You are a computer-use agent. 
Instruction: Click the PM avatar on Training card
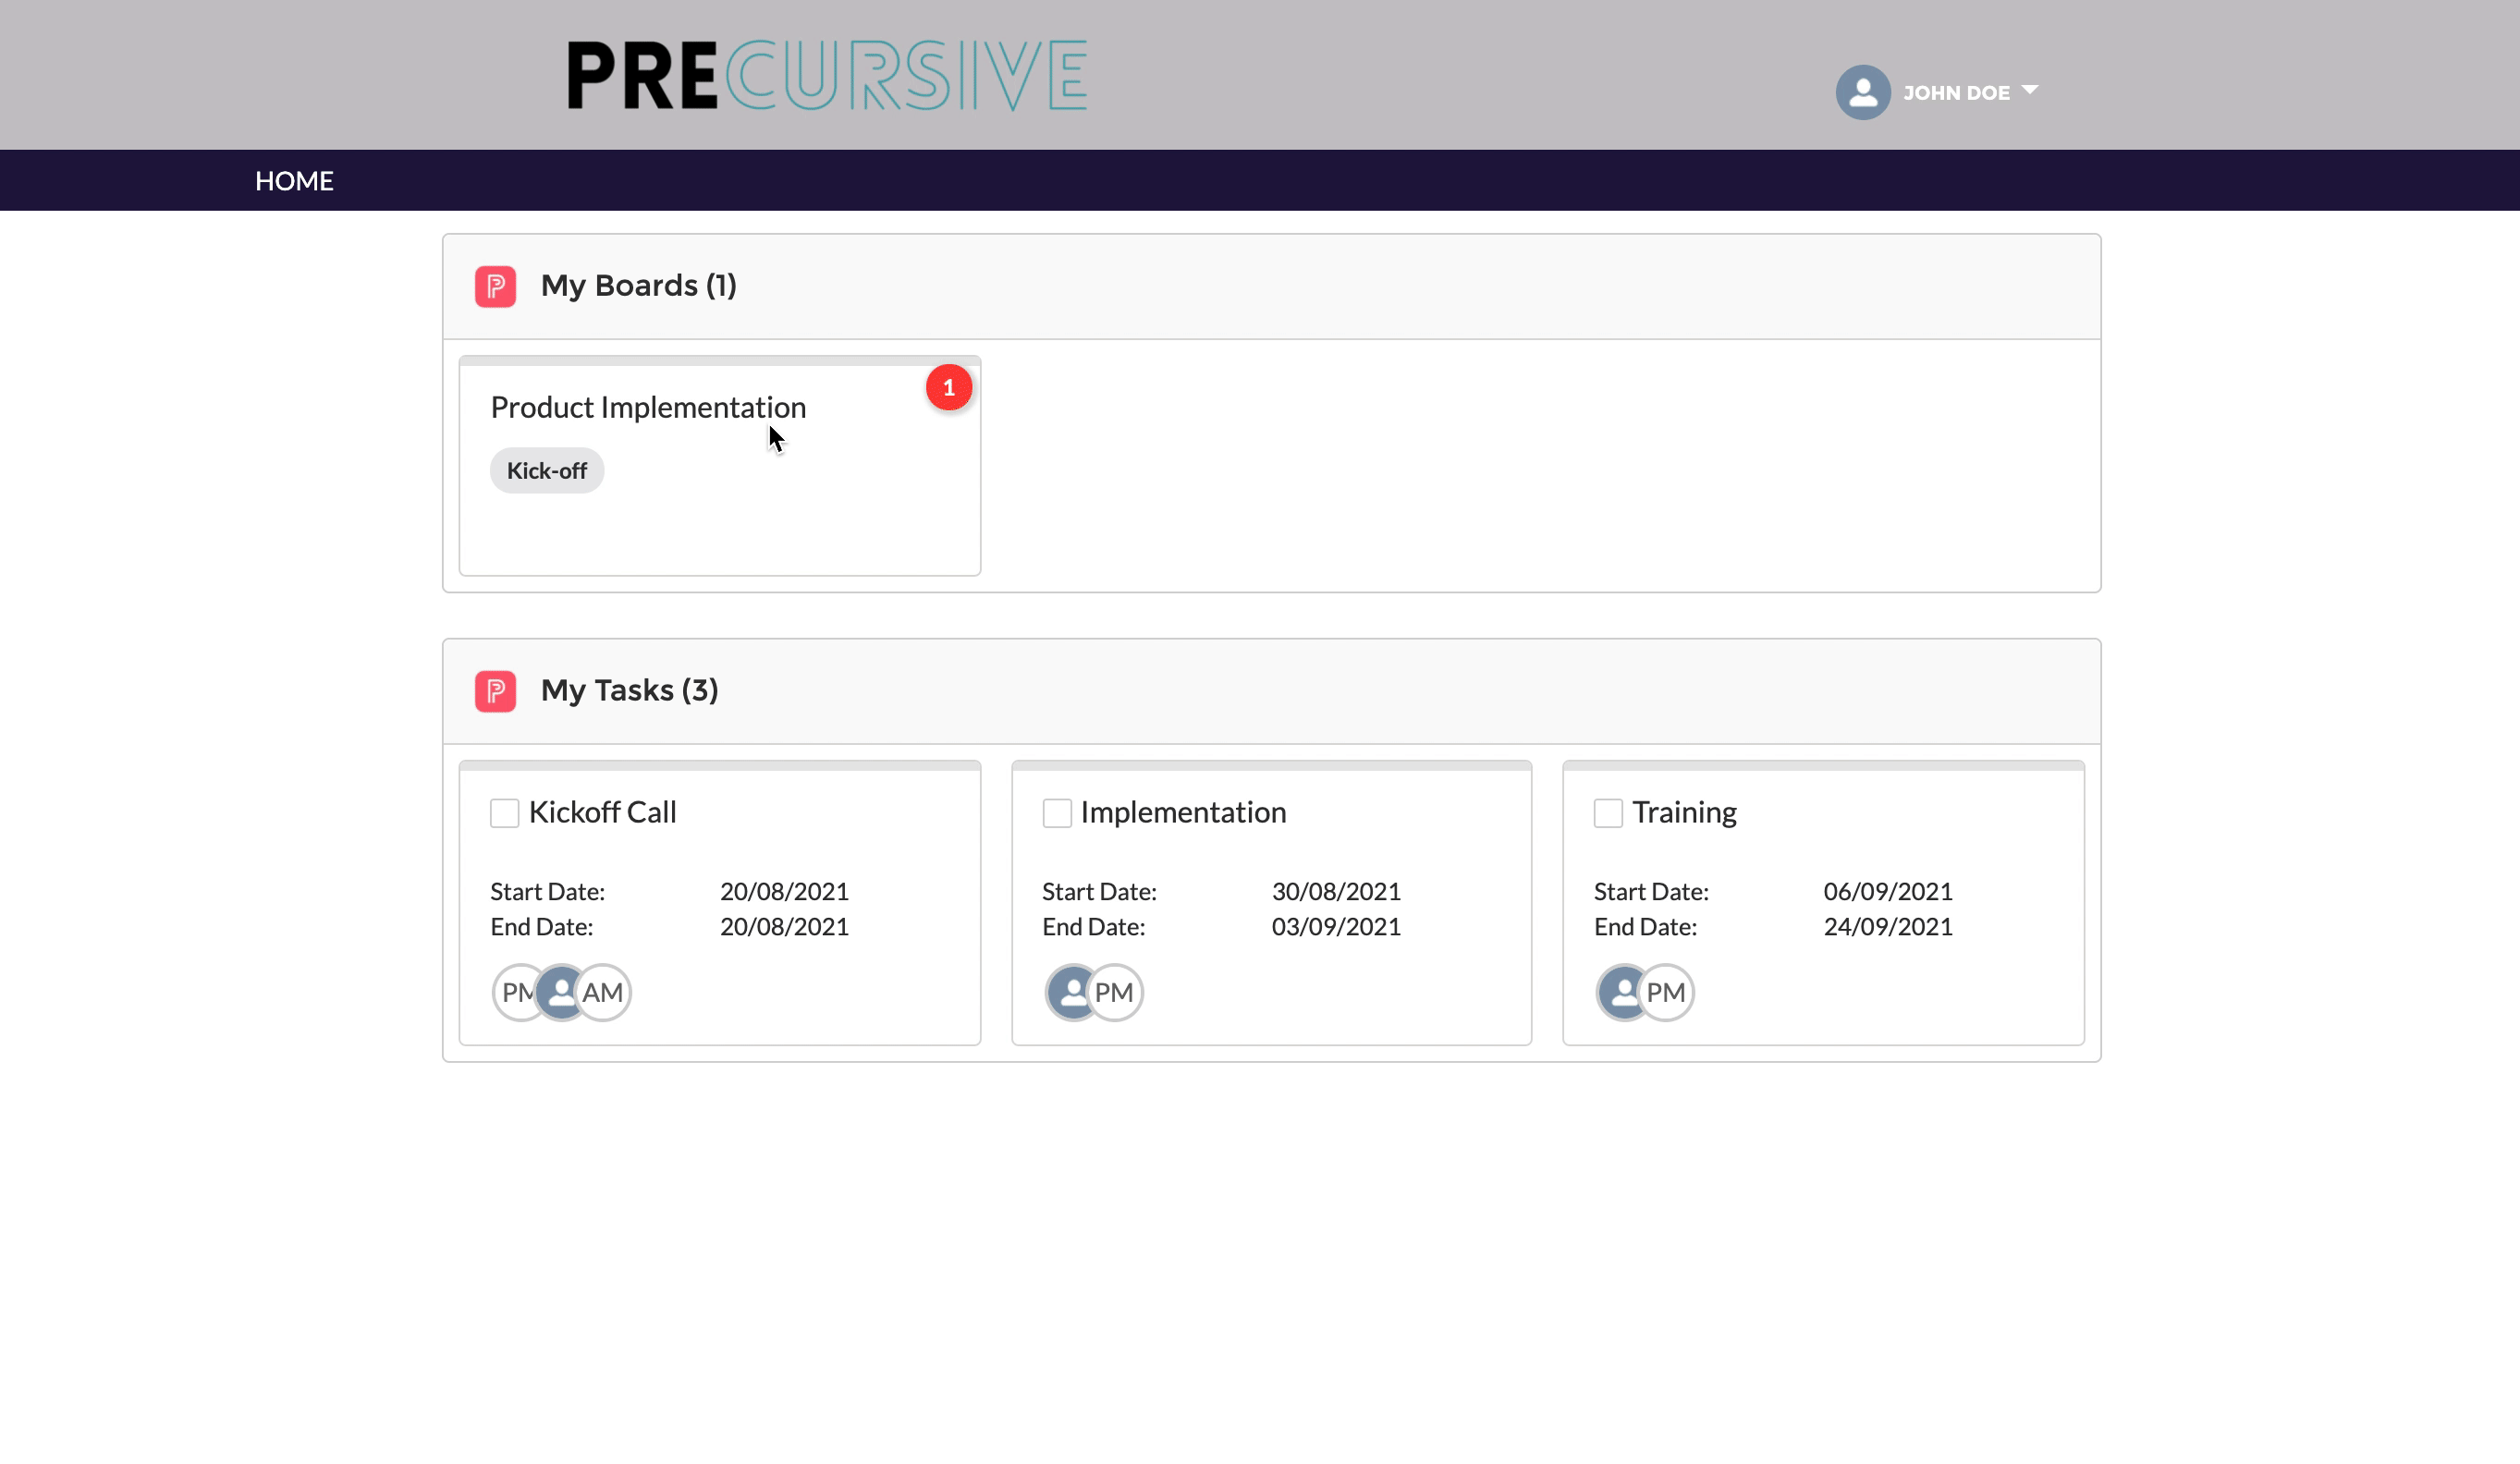(1666, 992)
